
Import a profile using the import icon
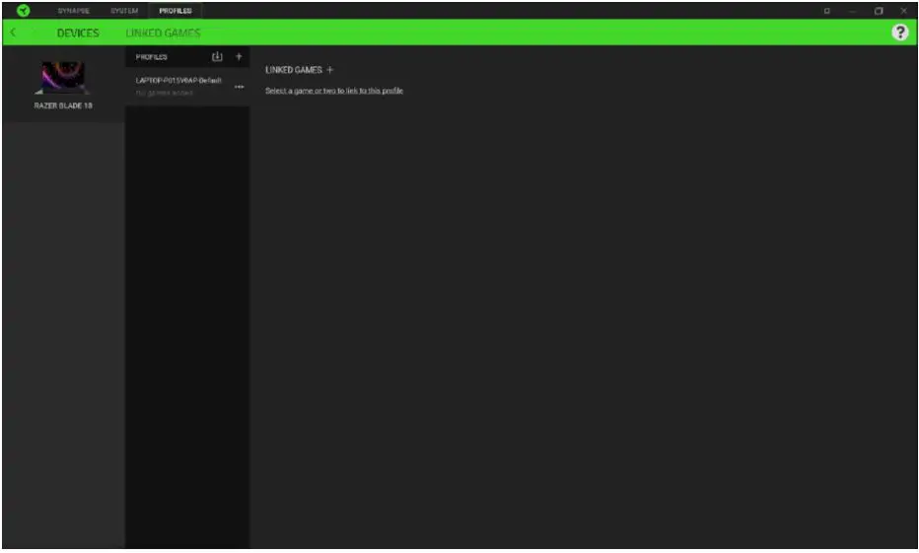click(x=217, y=56)
